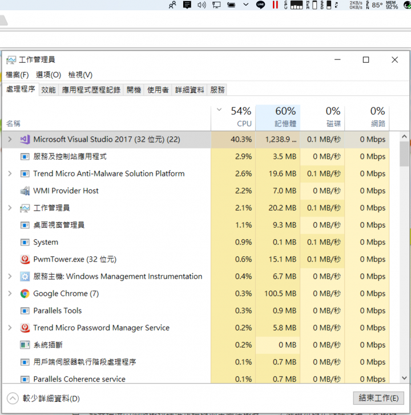Click the Parallels Tools process icon
The width and height of the screenshot is (411, 415).
pos(25,311)
